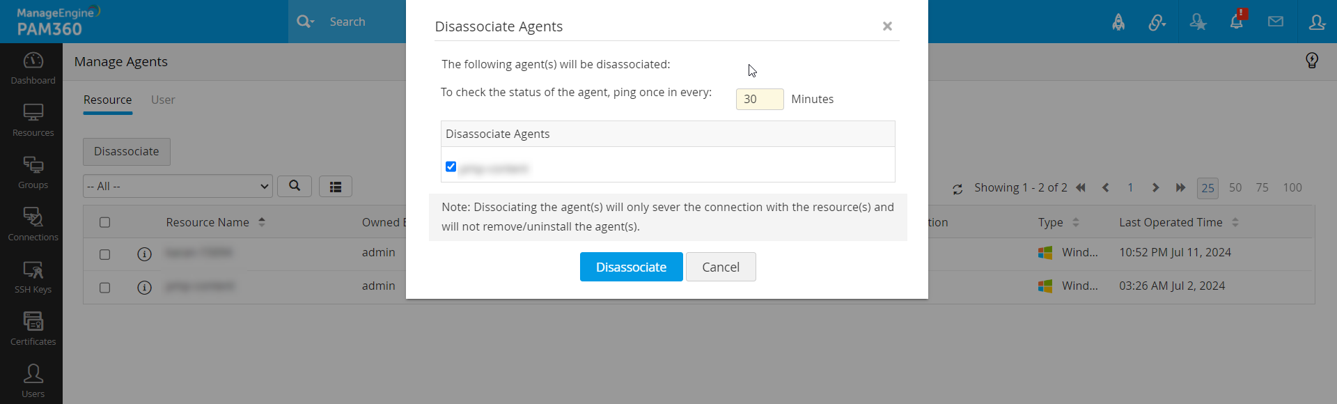The width and height of the screenshot is (1337, 404).
Task: Select Resources in the left sidebar
Action: tap(33, 120)
